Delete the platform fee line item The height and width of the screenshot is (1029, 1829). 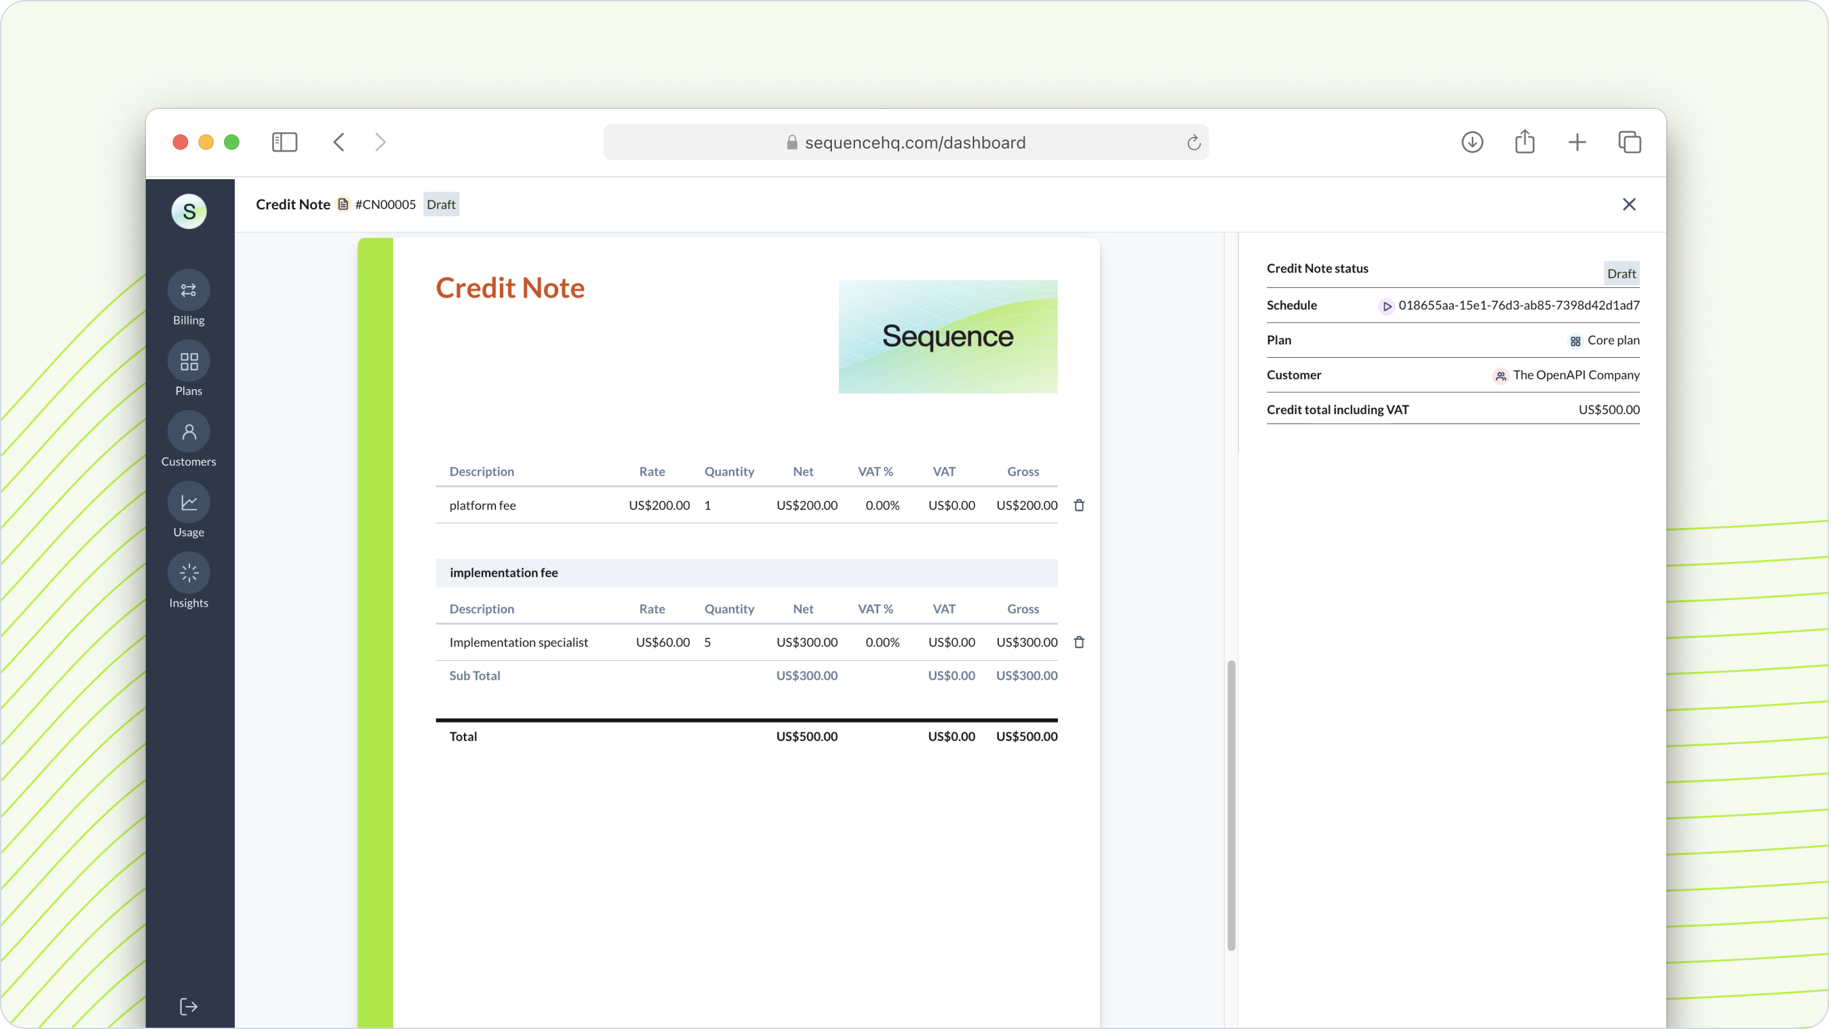click(1079, 505)
